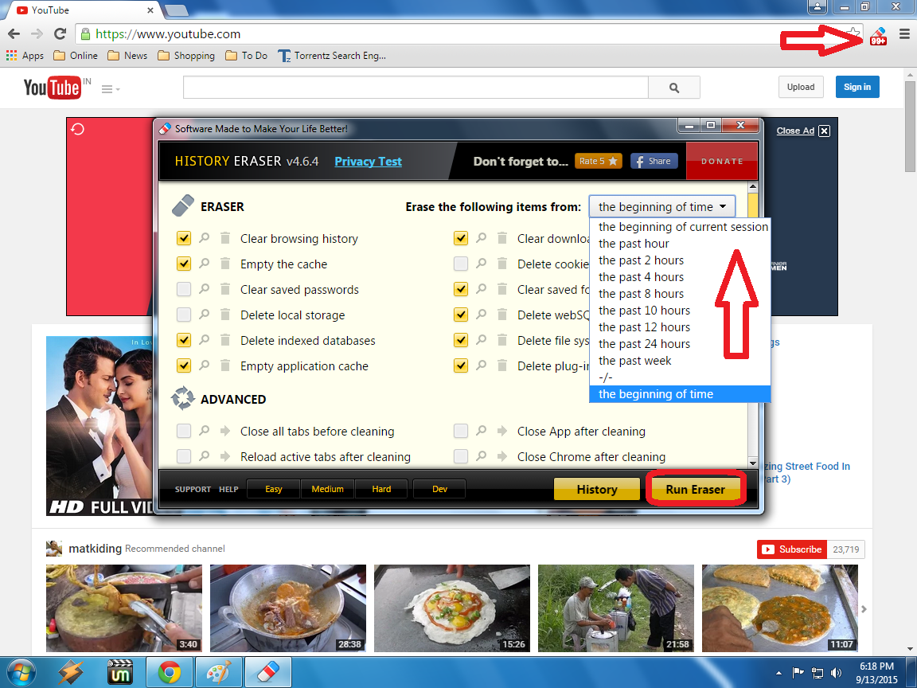
Task: Click arrow icon beside Close all tabs before cleaning
Action: point(225,431)
